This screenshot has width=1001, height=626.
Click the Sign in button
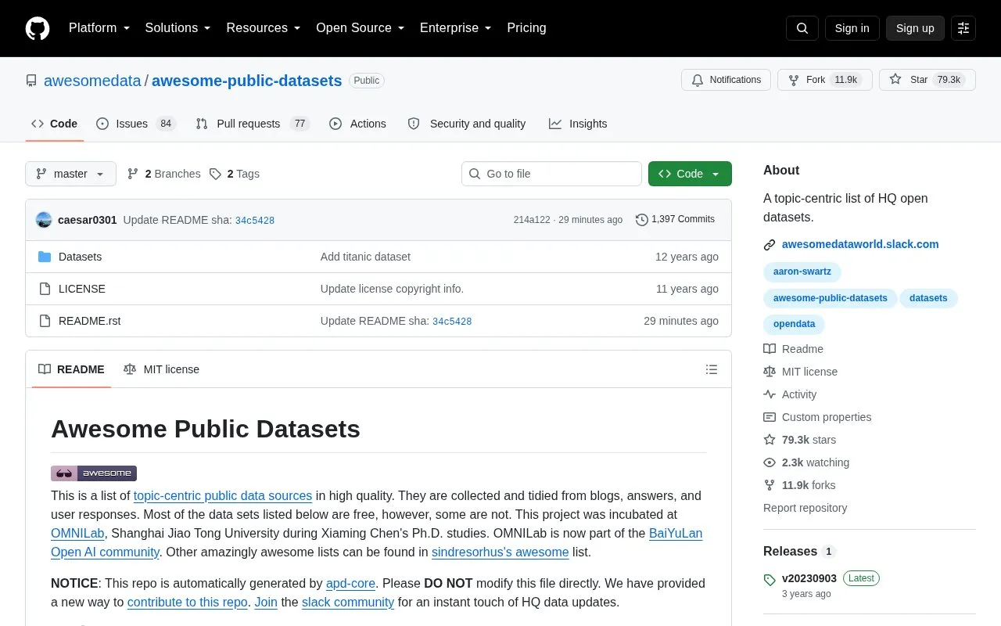click(852, 28)
